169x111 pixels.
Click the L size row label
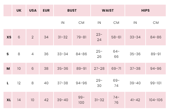(8, 83)
